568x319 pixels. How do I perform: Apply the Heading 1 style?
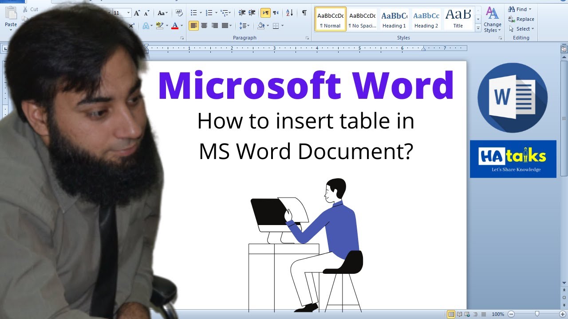(394, 19)
